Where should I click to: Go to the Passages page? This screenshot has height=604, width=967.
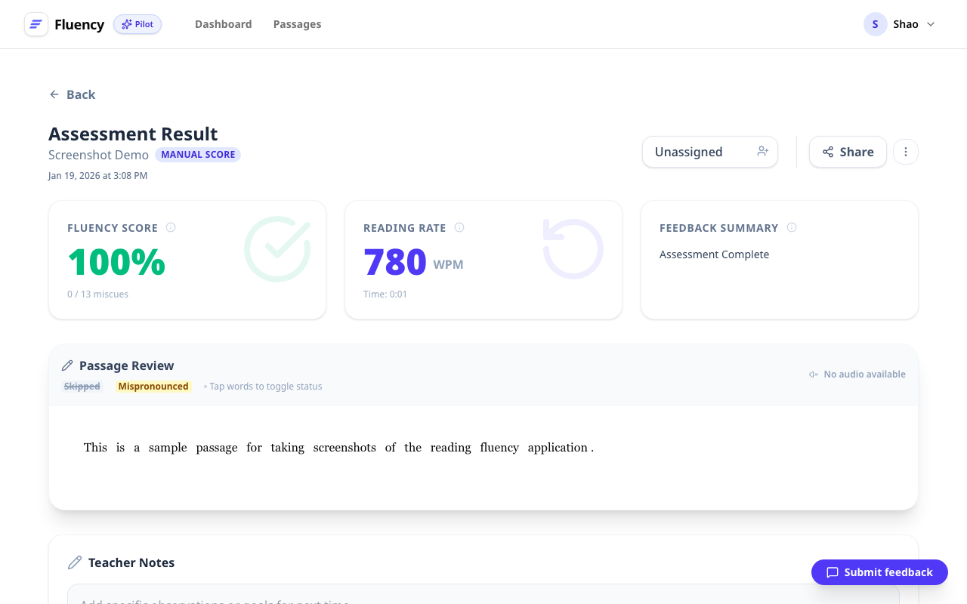(x=297, y=24)
